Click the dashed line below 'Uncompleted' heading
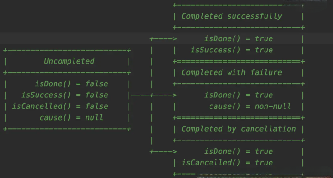The image size is (333, 178). click(x=67, y=73)
